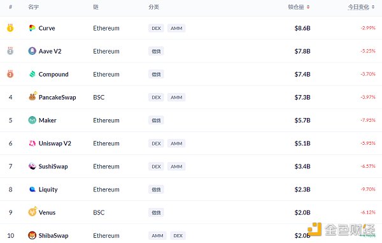Sort by the 锁仓量 column arrow
This screenshot has height=243, width=382.
click(x=308, y=7)
